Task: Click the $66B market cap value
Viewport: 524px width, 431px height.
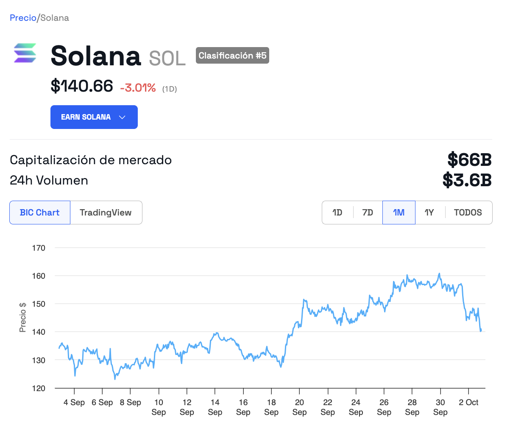Action: 469,160
